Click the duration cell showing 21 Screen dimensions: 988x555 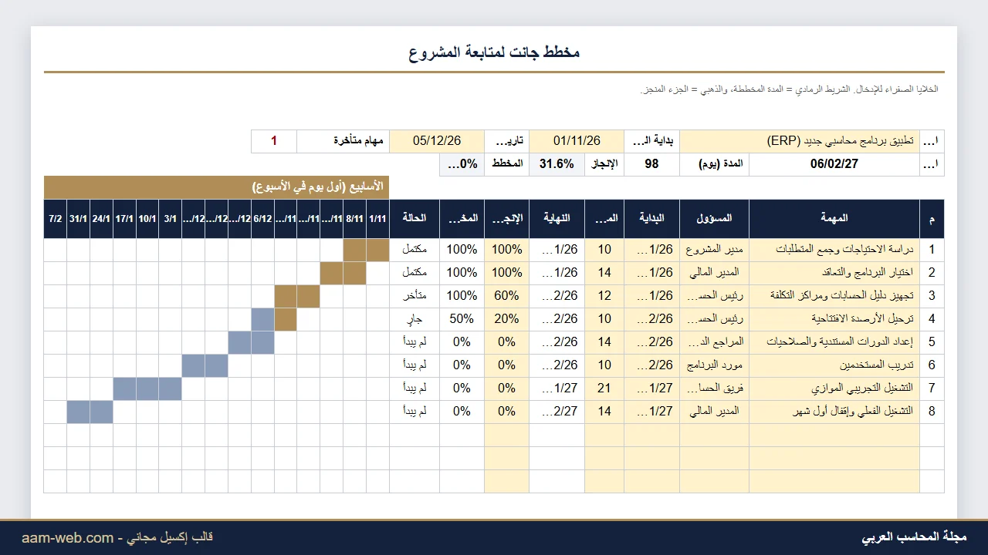[604, 388]
